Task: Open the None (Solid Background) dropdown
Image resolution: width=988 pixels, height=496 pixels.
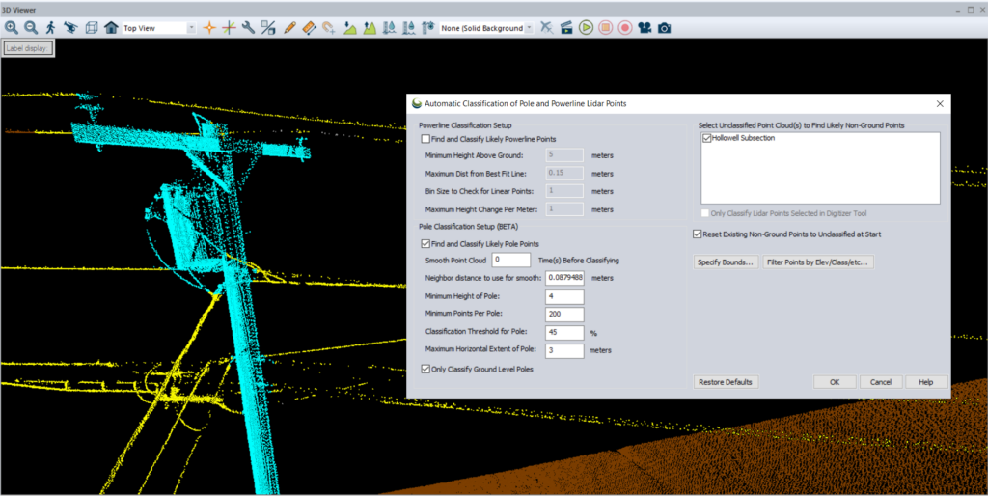Action: pos(486,28)
